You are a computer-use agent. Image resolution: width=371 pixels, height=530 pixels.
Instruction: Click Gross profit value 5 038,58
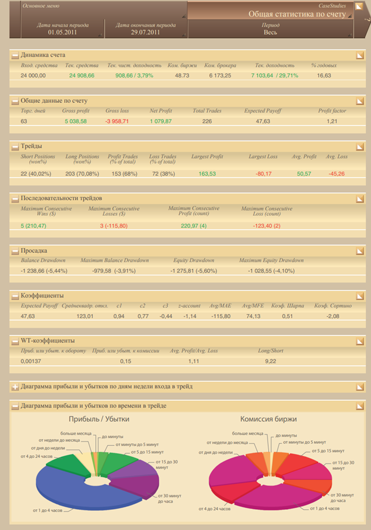pos(76,121)
